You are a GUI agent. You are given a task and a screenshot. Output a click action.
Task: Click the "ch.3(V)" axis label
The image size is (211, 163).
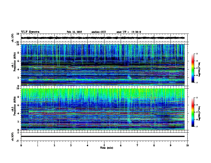13,137
